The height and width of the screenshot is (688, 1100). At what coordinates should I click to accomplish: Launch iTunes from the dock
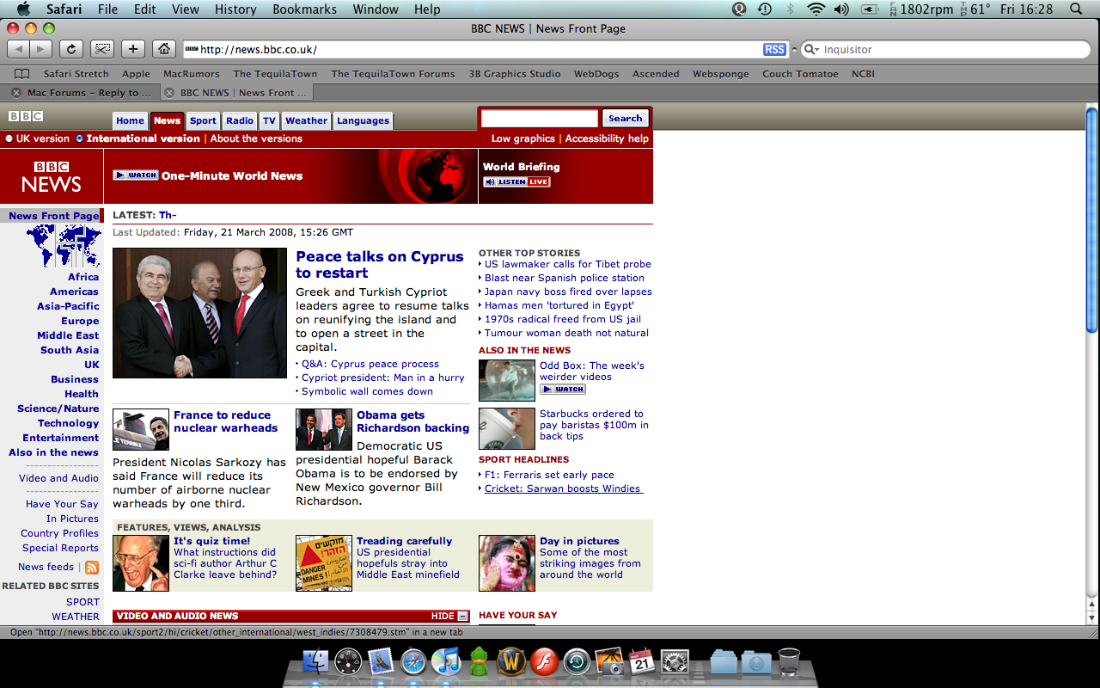coord(446,662)
